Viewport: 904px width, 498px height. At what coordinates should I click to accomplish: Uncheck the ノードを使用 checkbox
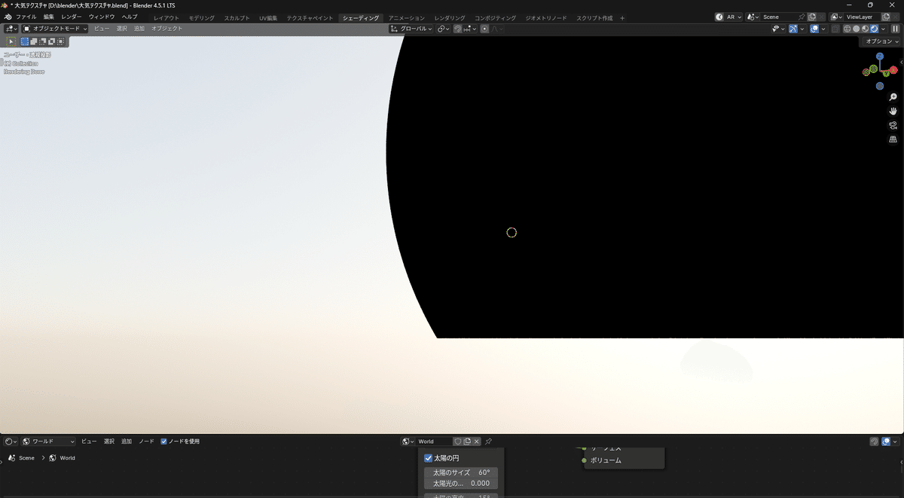click(x=163, y=441)
